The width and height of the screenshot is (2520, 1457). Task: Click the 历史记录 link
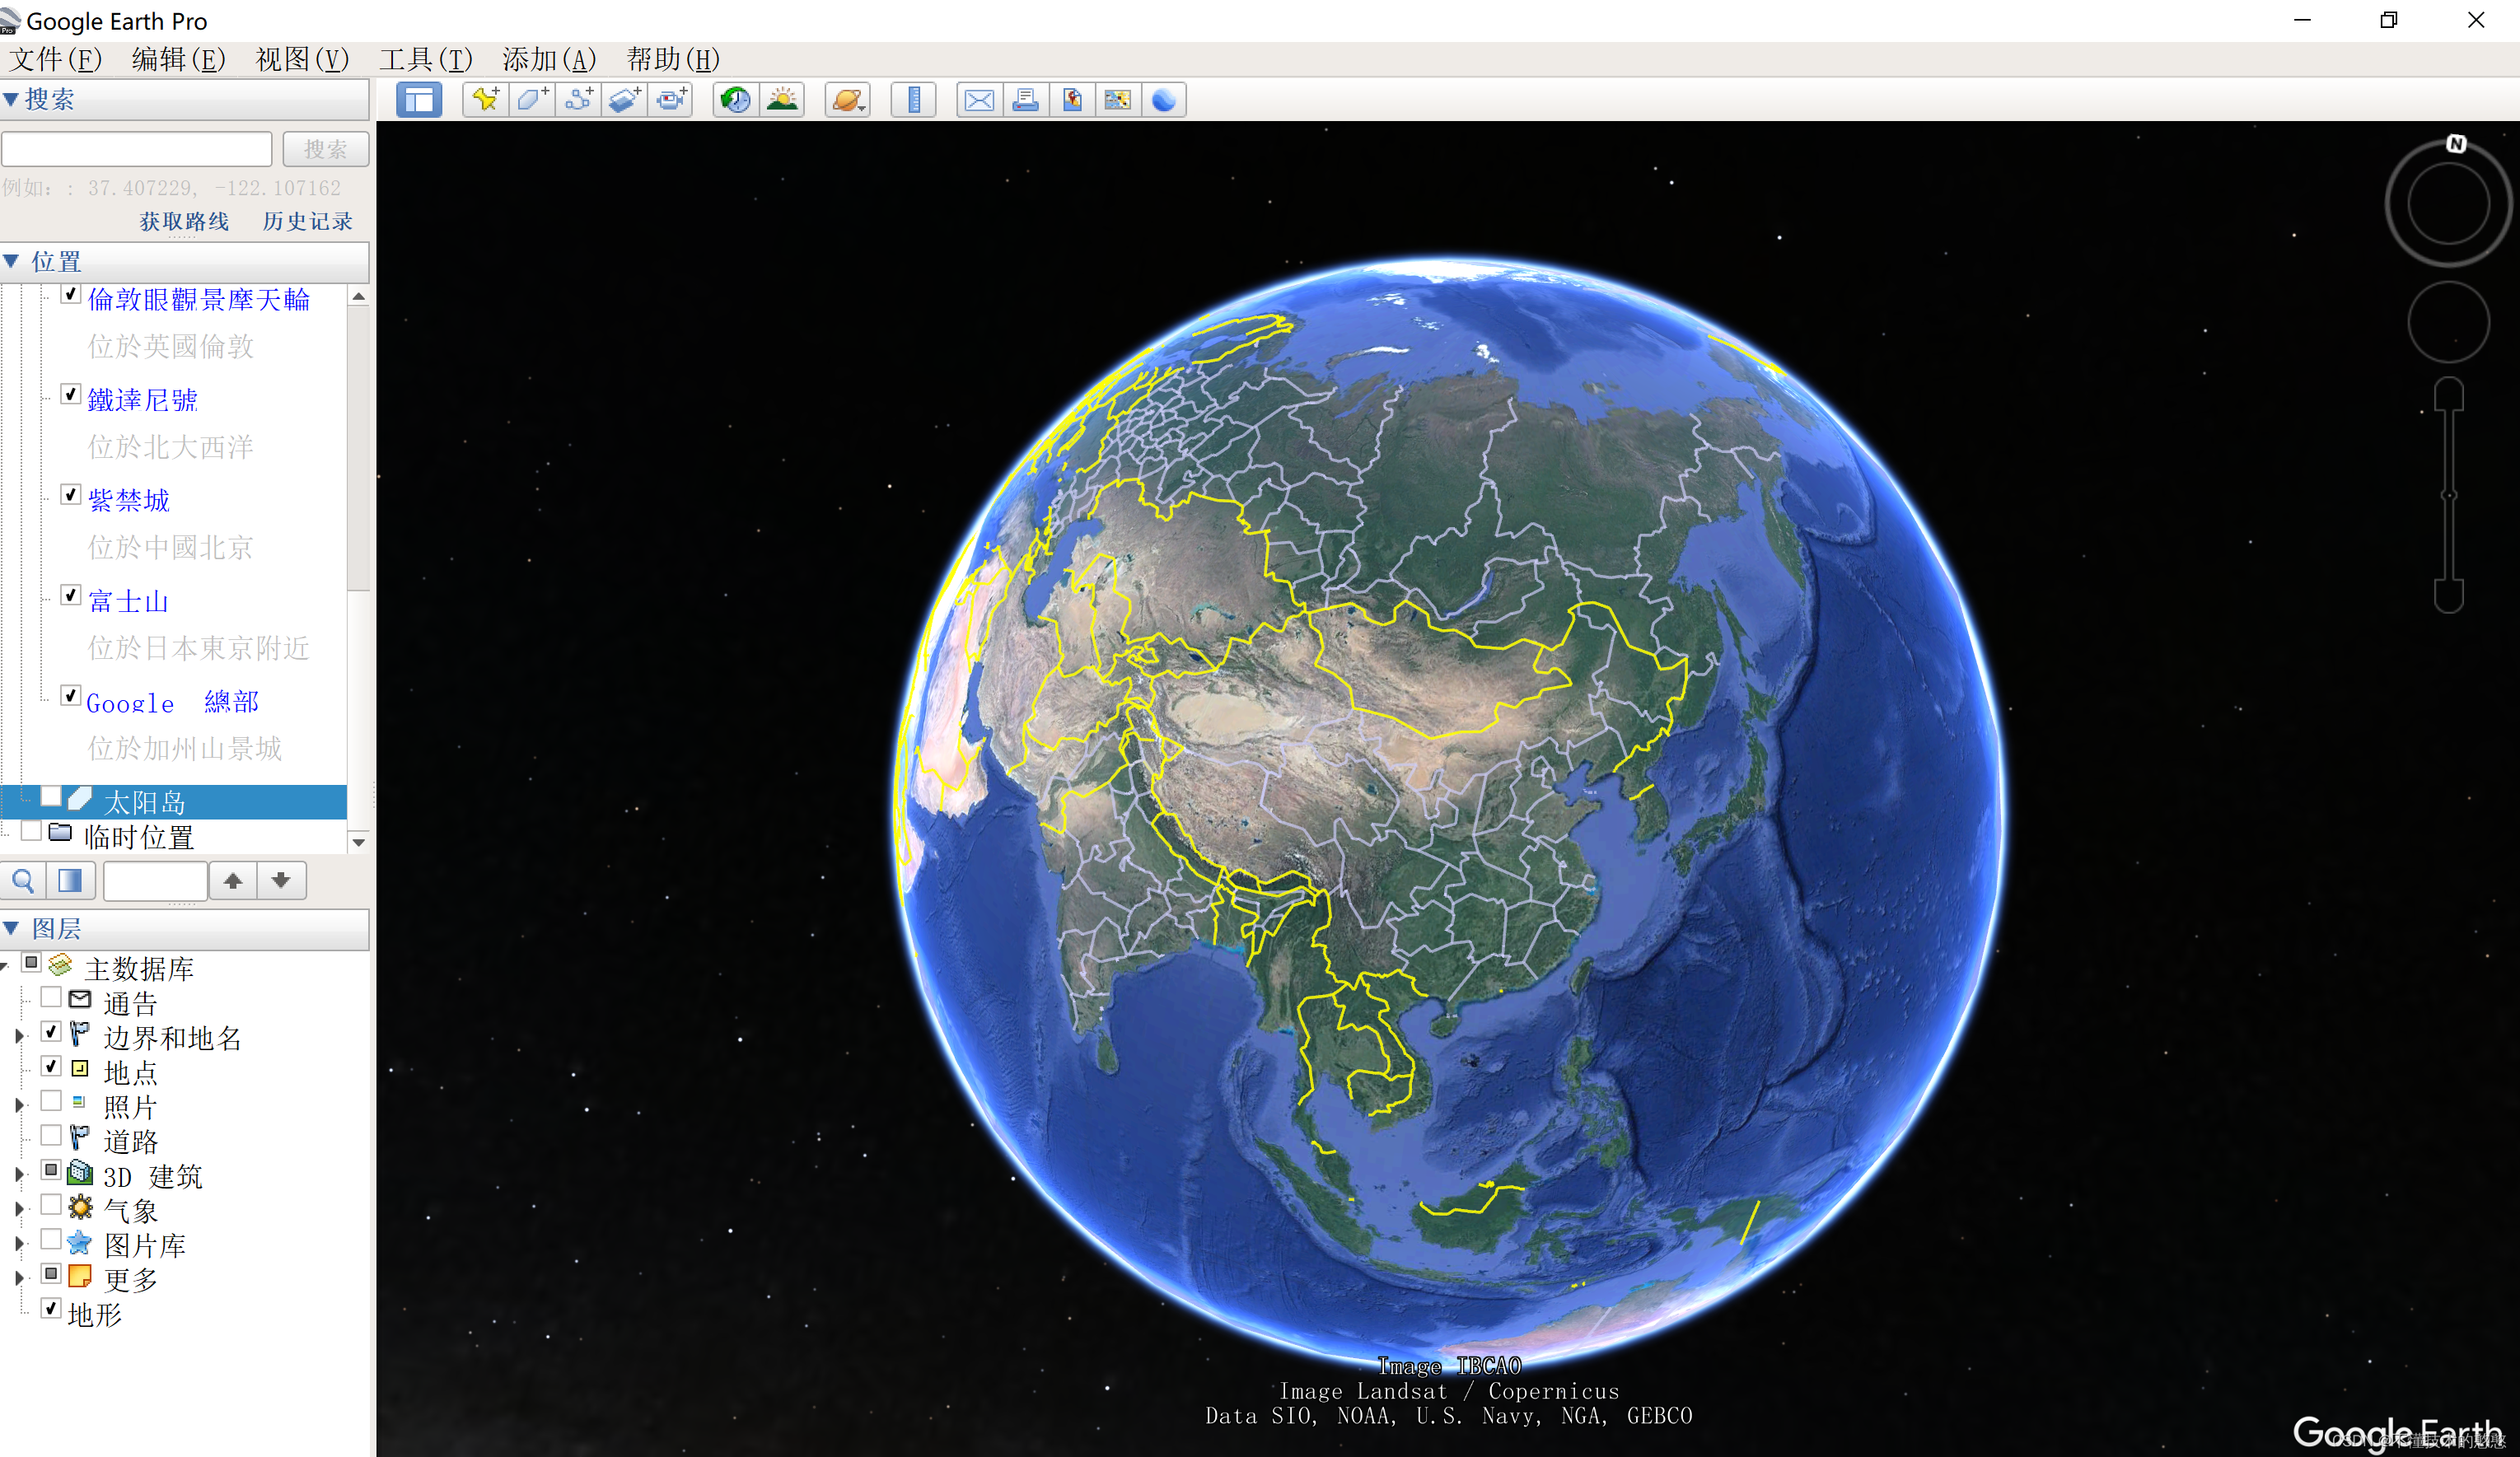[307, 221]
